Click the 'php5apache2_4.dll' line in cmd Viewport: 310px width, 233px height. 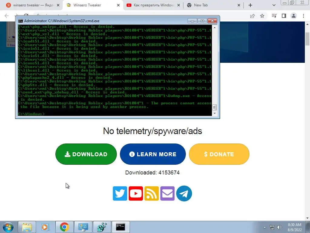tap(65, 78)
